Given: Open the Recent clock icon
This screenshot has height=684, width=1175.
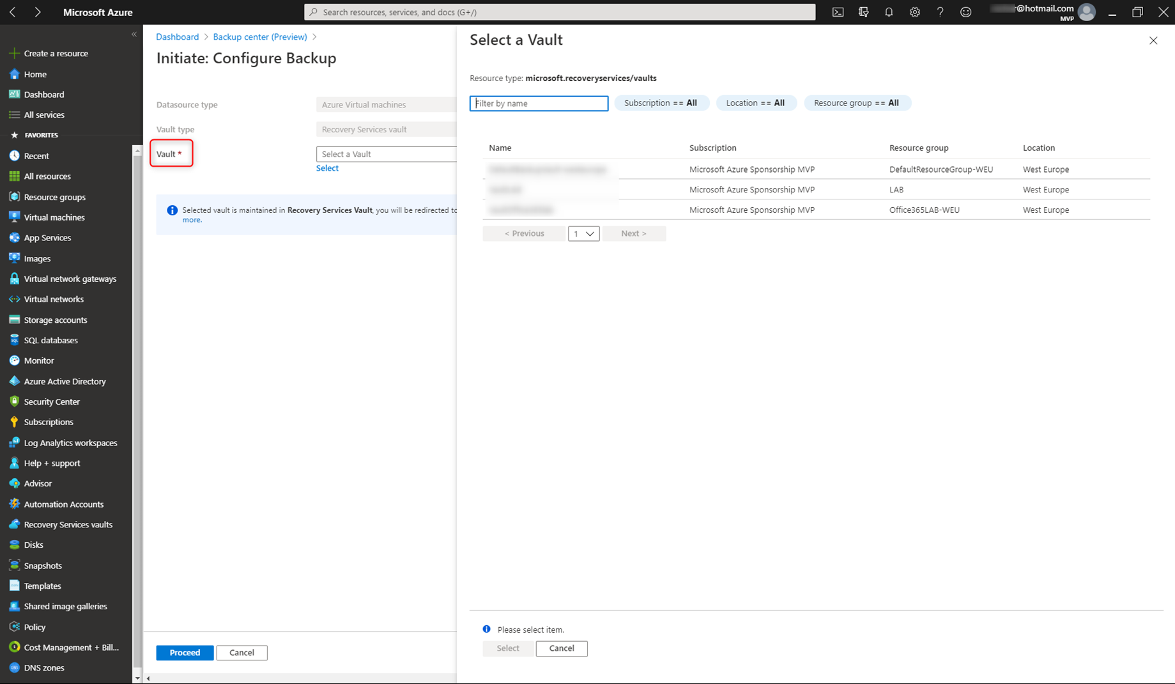Looking at the screenshot, I should click(14, 156).
